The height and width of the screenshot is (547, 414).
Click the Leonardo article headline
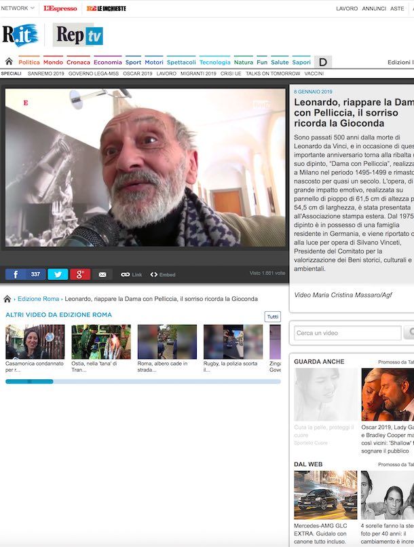point(354,113)
